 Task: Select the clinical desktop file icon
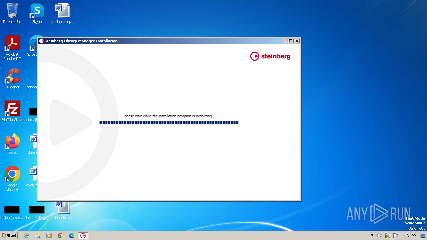tap(33, 114)
